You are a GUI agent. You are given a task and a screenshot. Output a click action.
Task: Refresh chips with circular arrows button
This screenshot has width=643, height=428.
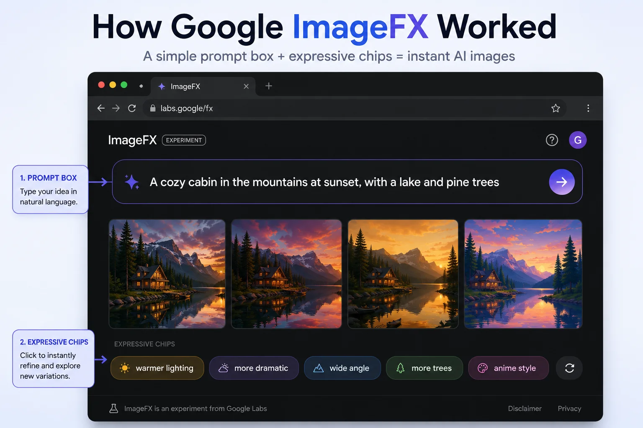pos(569,368)
